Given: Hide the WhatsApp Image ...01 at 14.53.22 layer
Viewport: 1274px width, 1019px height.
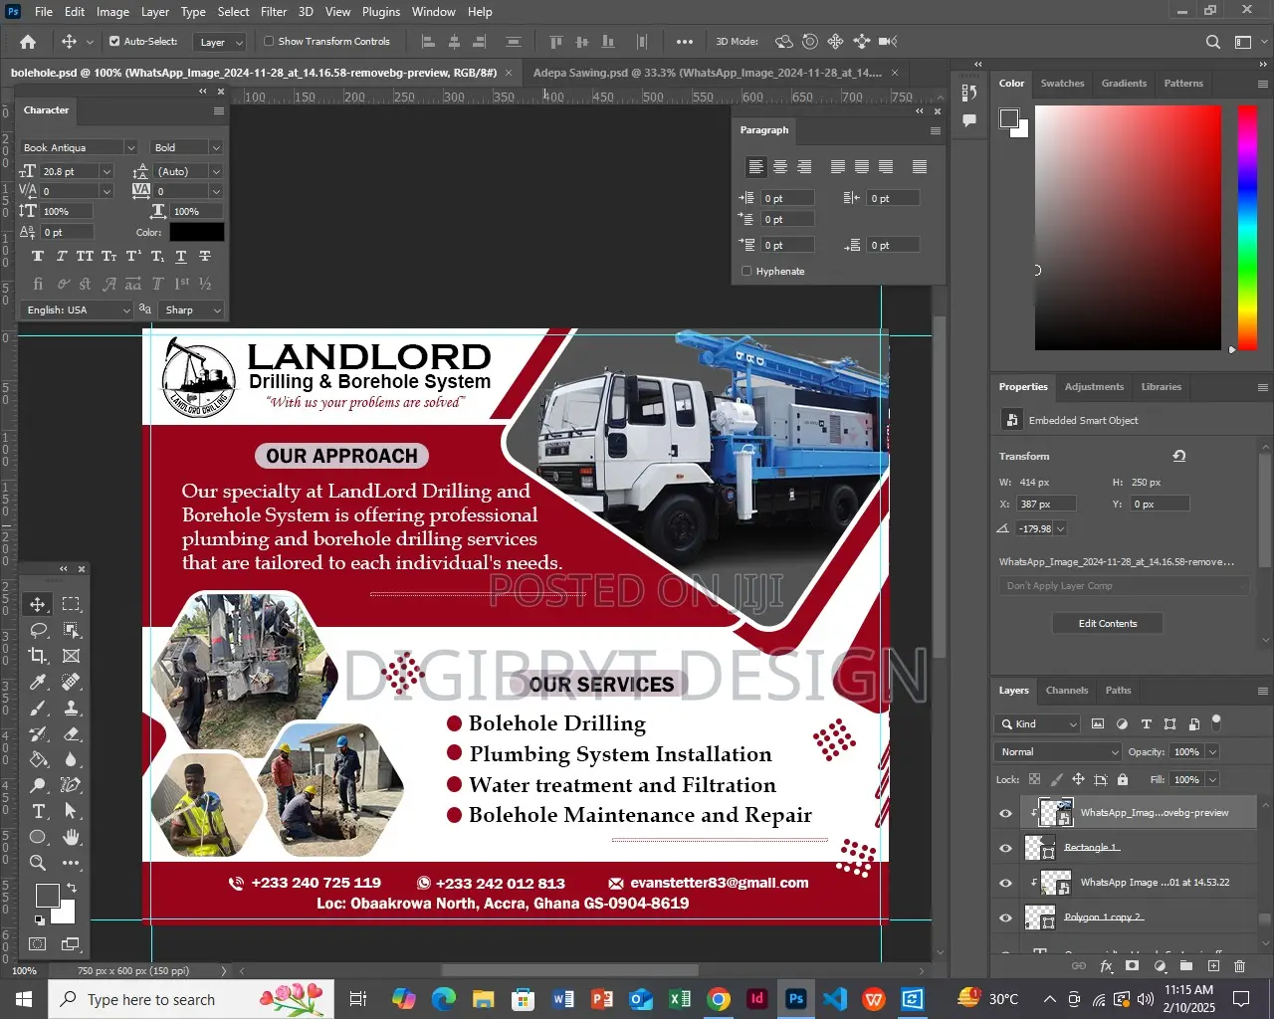Looking at the screenshot, I should (x=1005, y=883).
